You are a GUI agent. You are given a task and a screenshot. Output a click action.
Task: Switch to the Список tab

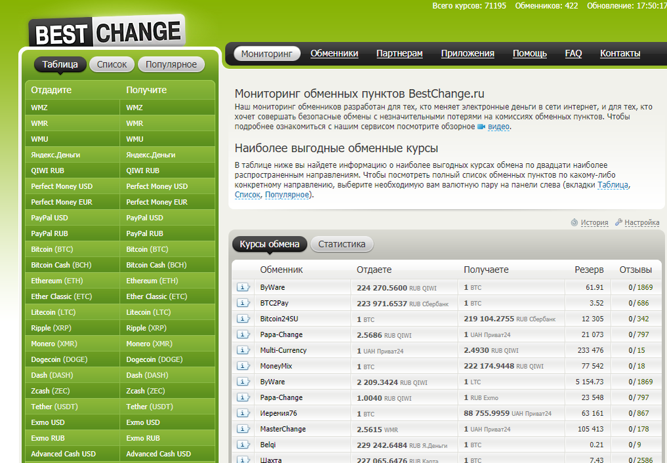click(112, 65)
